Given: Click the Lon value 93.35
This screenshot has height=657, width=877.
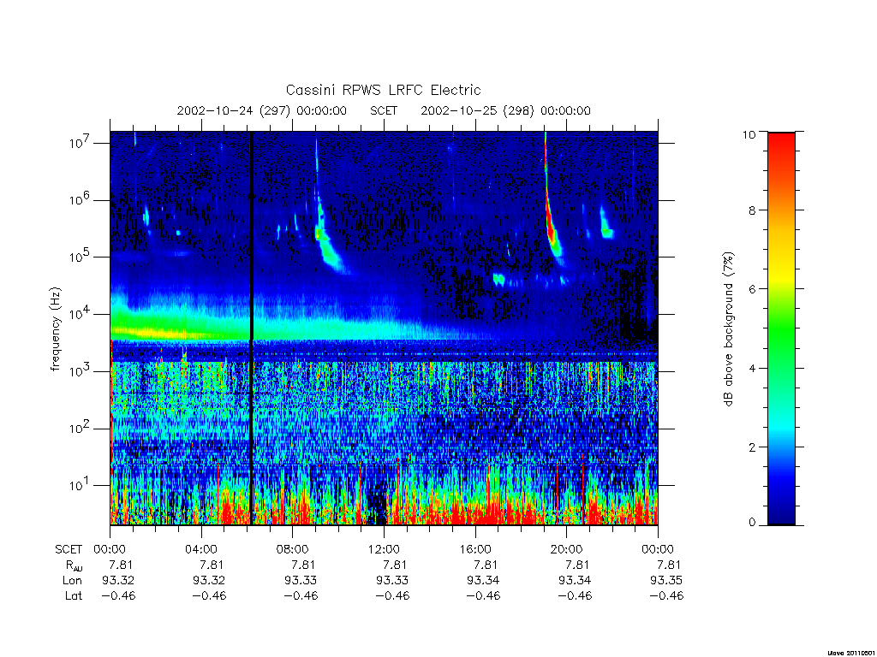Looking at the screenshot, I should (666, 581).
